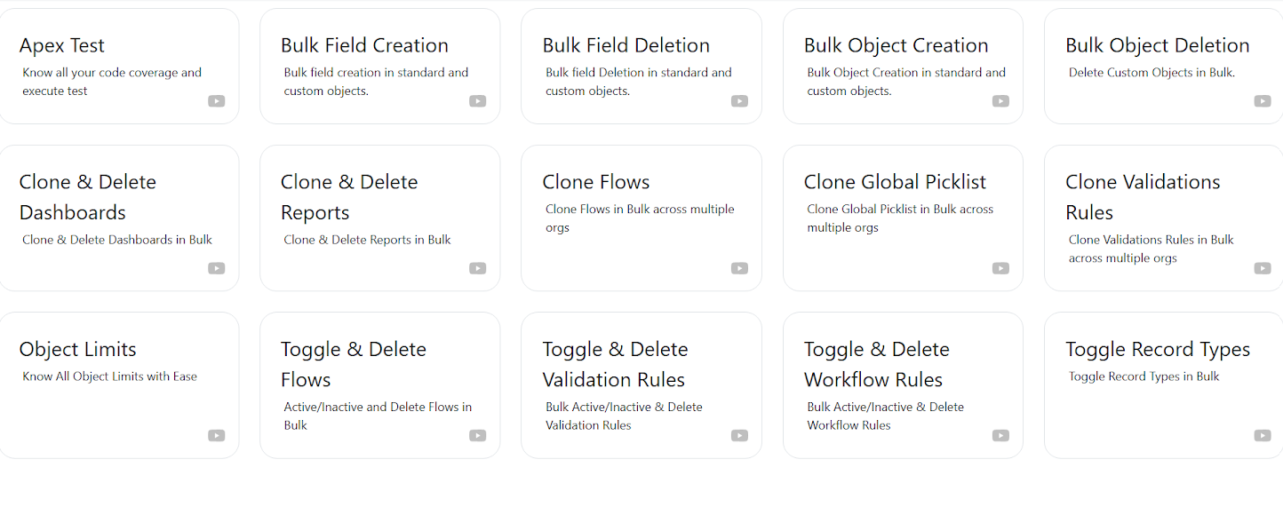1283x515 pixels.
Task: Click the Clone Global Picklist description text
Action: click(x=900, y=218)
